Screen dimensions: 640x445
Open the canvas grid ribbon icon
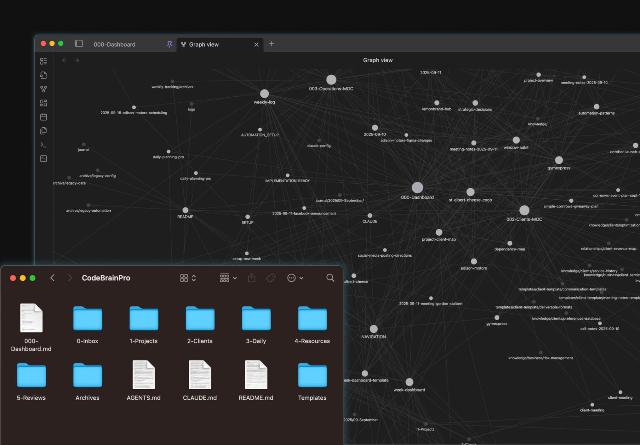point(44,103)
